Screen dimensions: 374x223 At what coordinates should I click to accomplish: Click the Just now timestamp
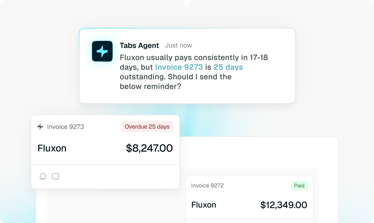(178, 46)
